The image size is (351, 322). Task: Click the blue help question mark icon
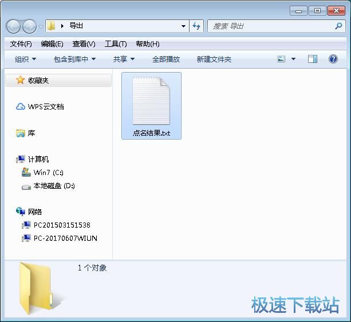point(333,59)
